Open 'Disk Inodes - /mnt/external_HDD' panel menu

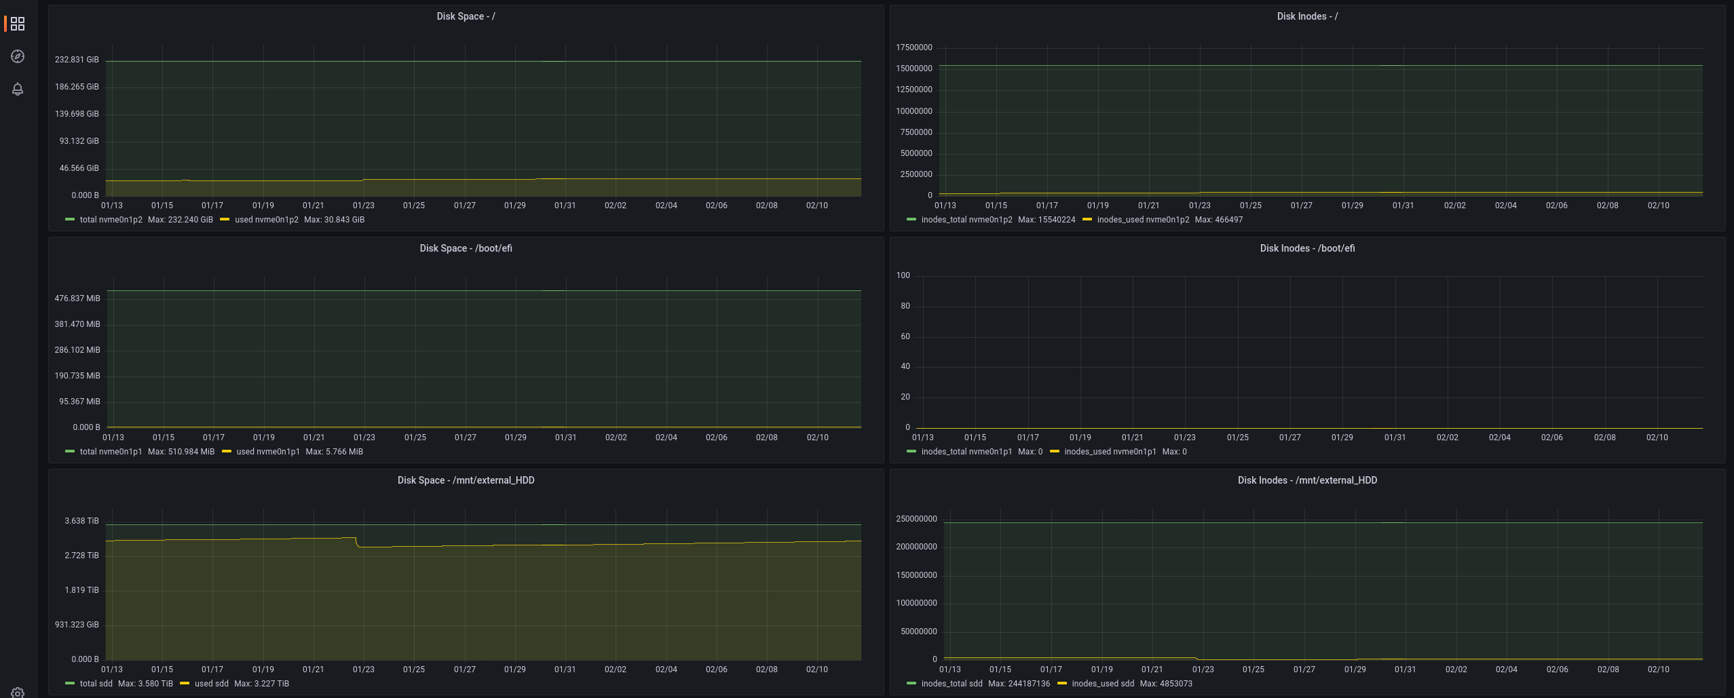(1307, 480)
